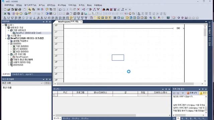Pin the monitor panel with pushpin icon

166,89
